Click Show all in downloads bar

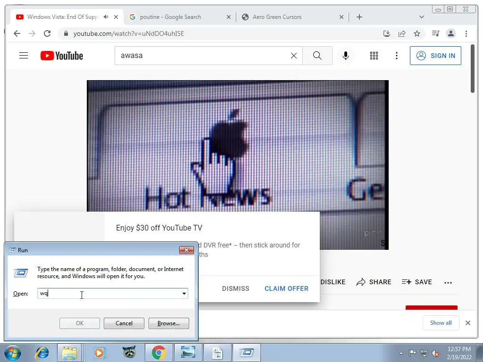click(441, 322)
